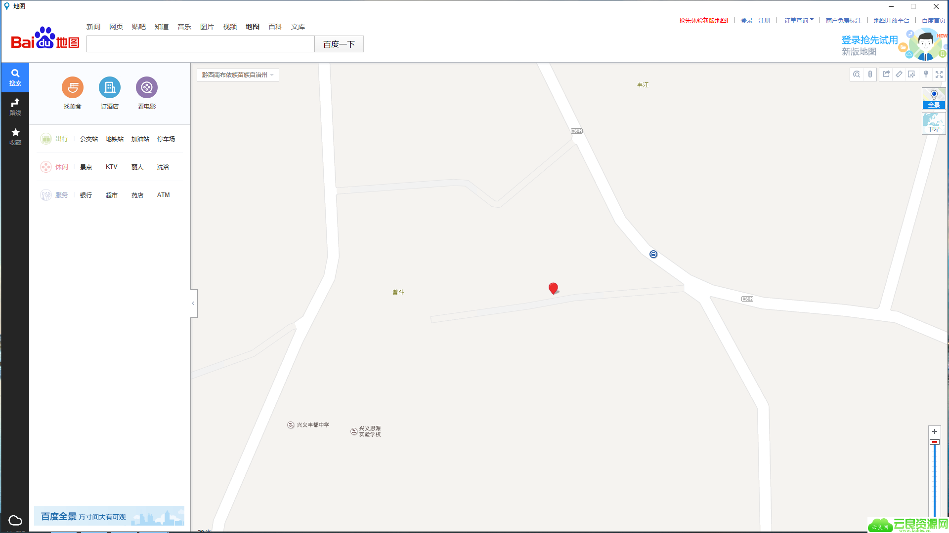Collapse the left panel with arrow handle

pos(194,303)
